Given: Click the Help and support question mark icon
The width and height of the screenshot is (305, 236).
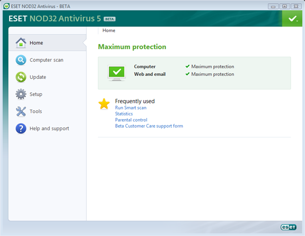Looking at the screenshot, I should [x=21, y=129].
